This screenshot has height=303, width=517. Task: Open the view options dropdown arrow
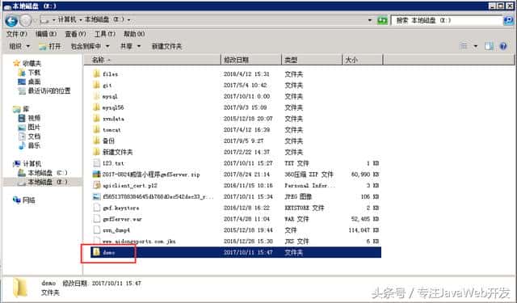coord(476,46)
